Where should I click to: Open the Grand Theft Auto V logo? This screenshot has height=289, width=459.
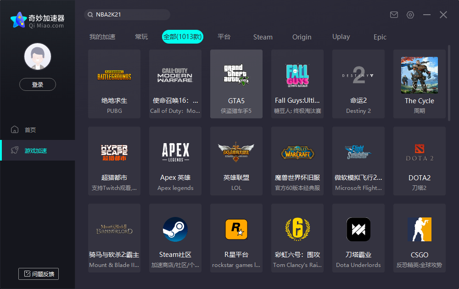pyautogui.click(x=236, y=75)
